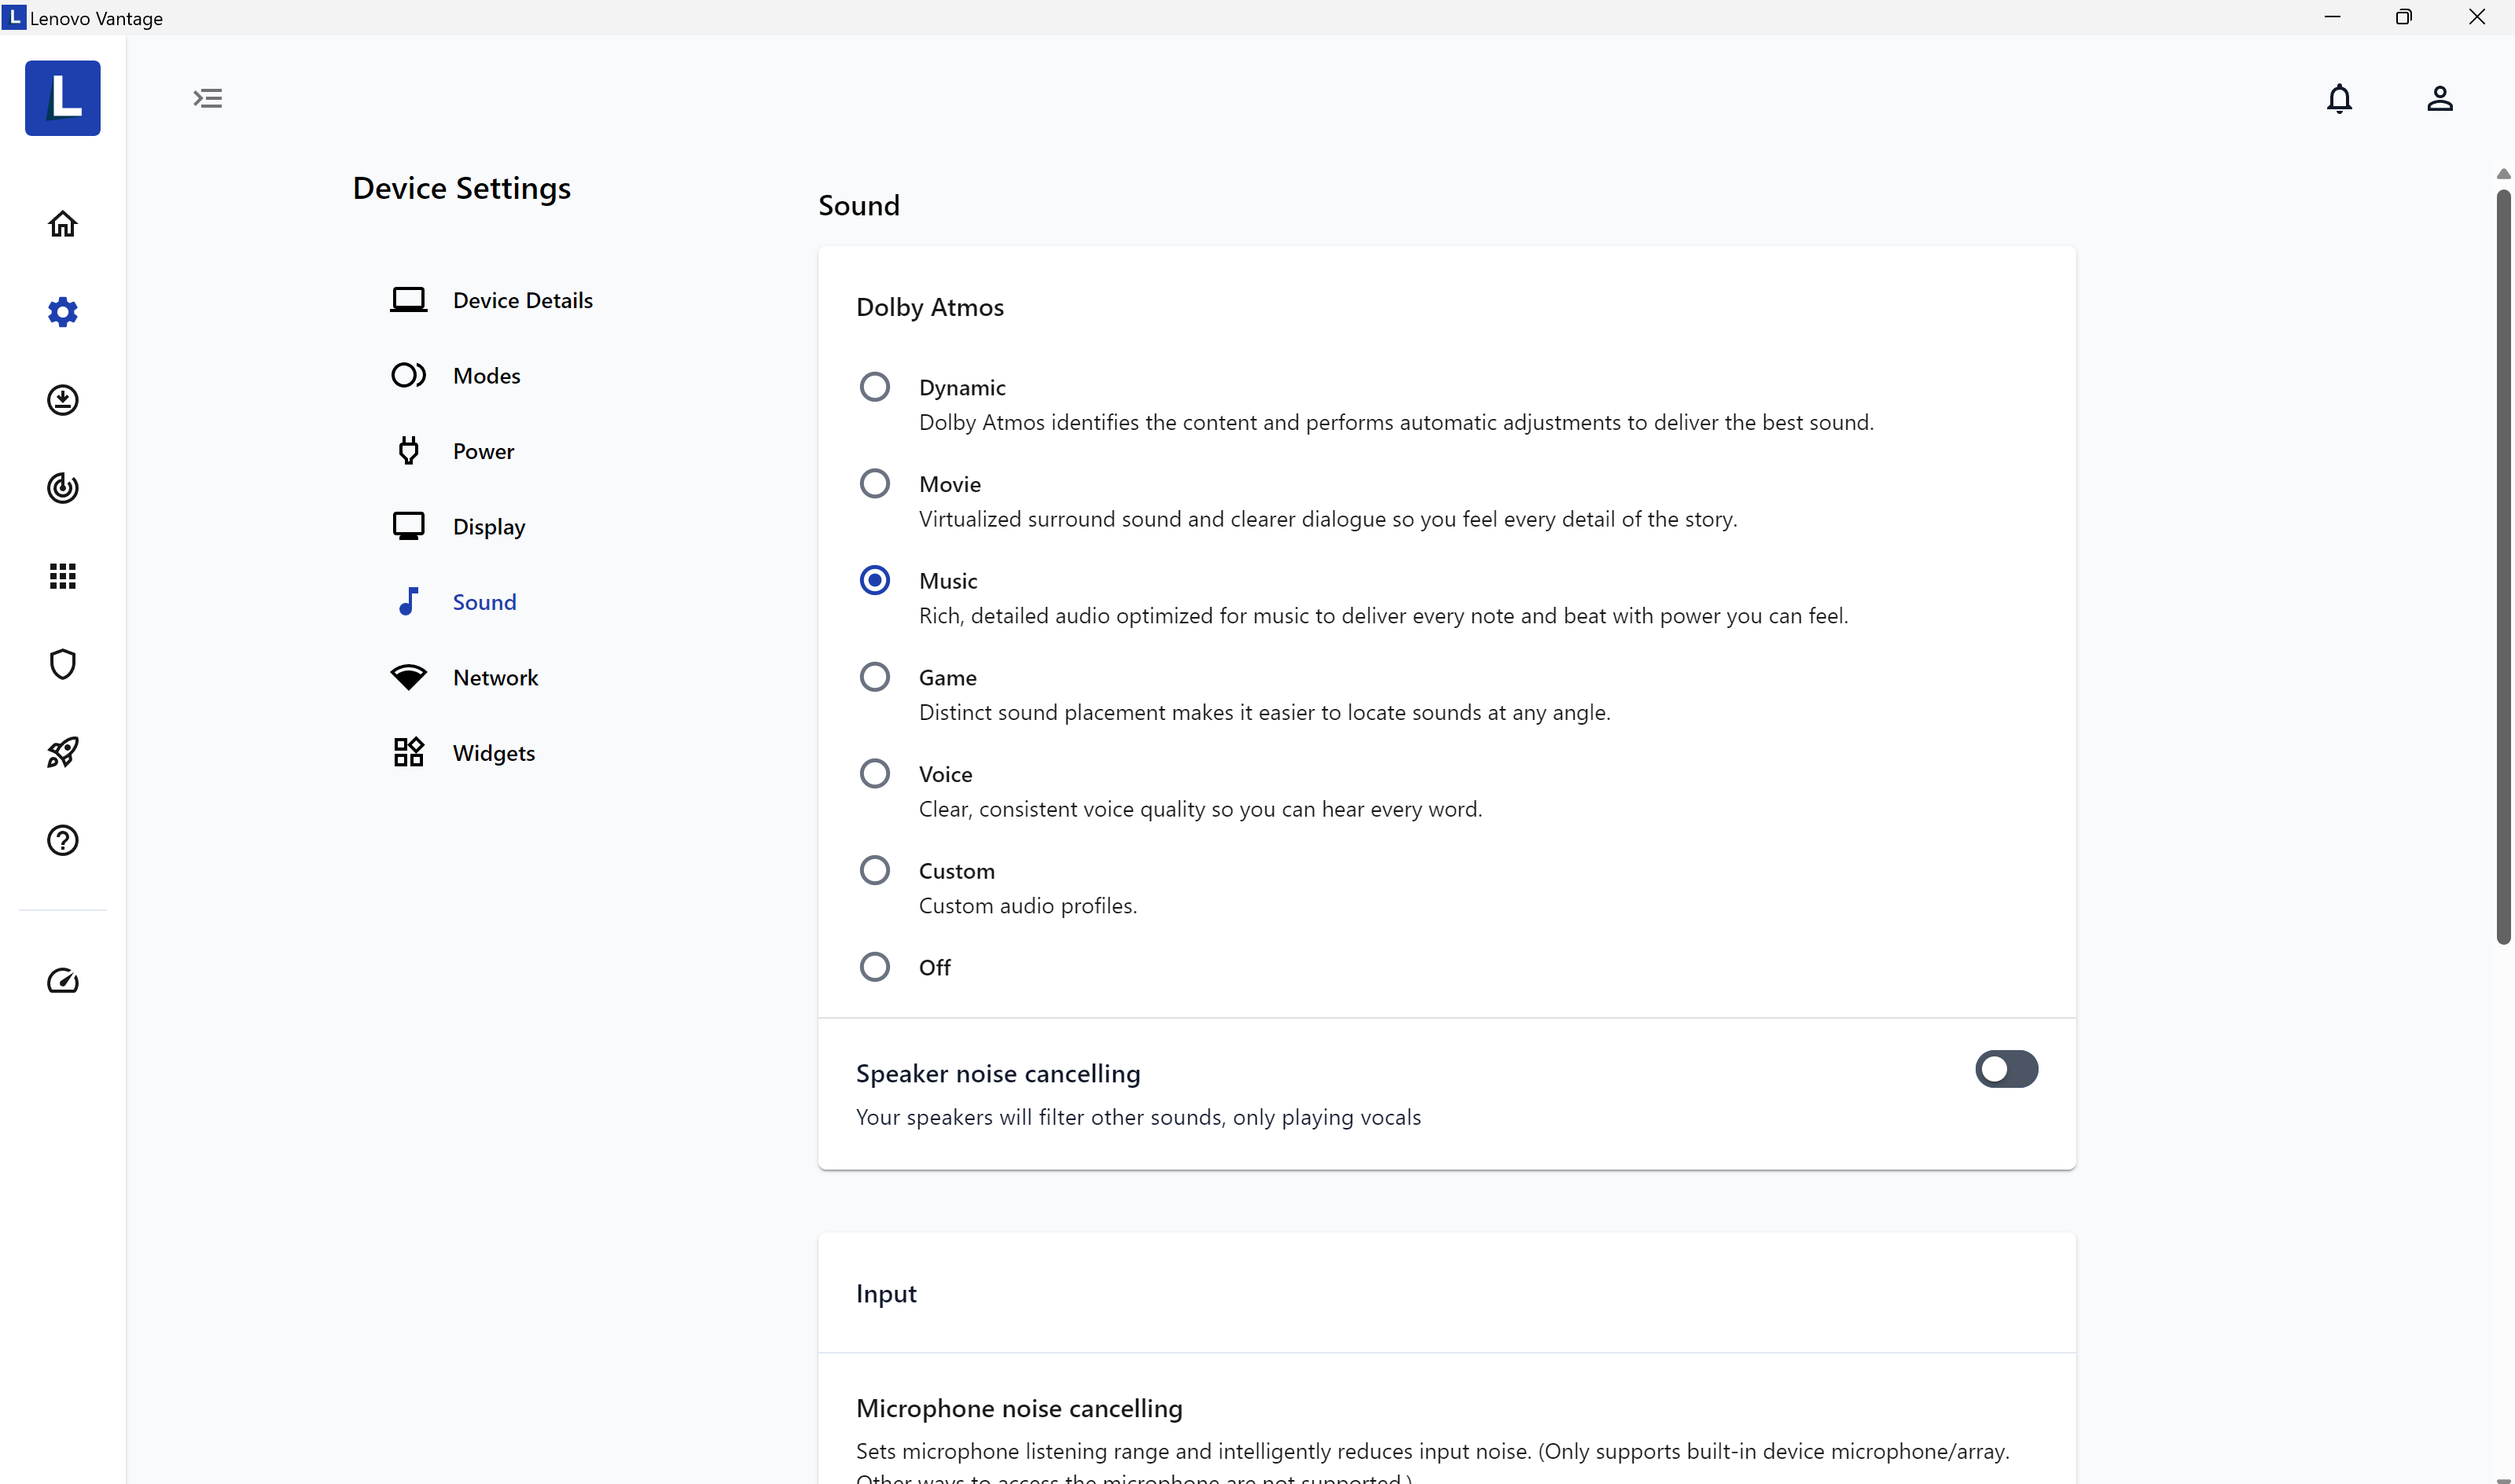Toggle Speaker noise cancelling switch
The image size is (2515, 1484).
coord(2005,1069)
